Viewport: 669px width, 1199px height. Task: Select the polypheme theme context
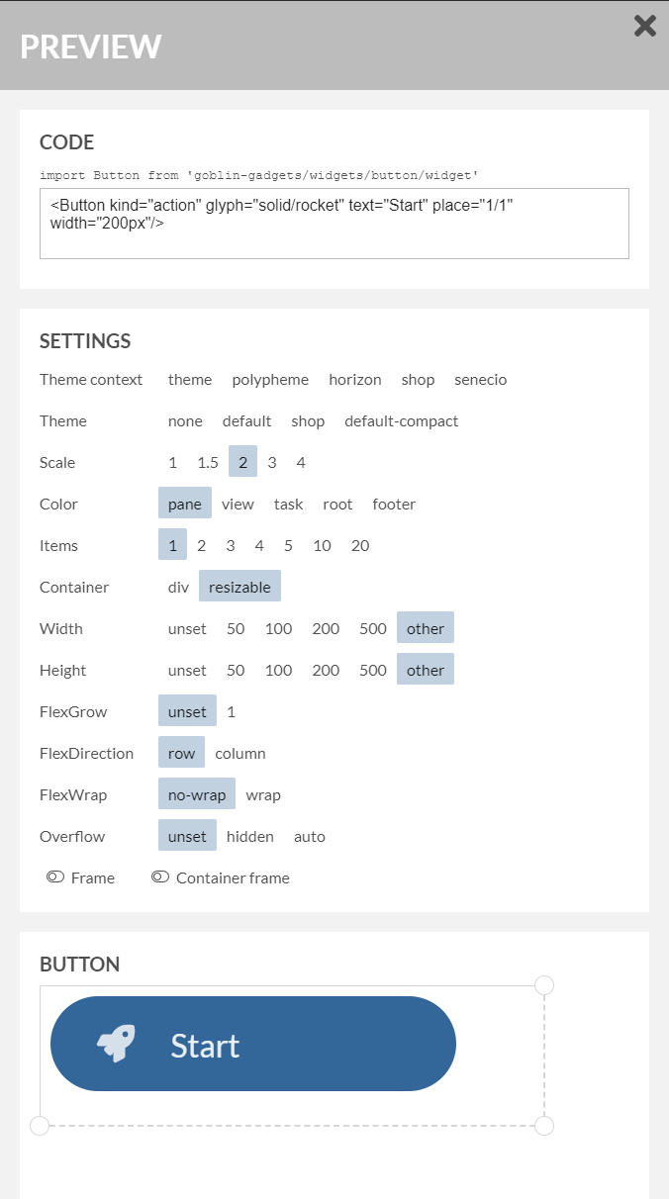pyautogui.click(x=270, y=380)
